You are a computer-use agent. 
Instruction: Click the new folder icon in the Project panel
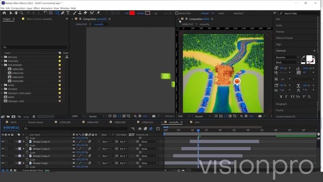8,117
